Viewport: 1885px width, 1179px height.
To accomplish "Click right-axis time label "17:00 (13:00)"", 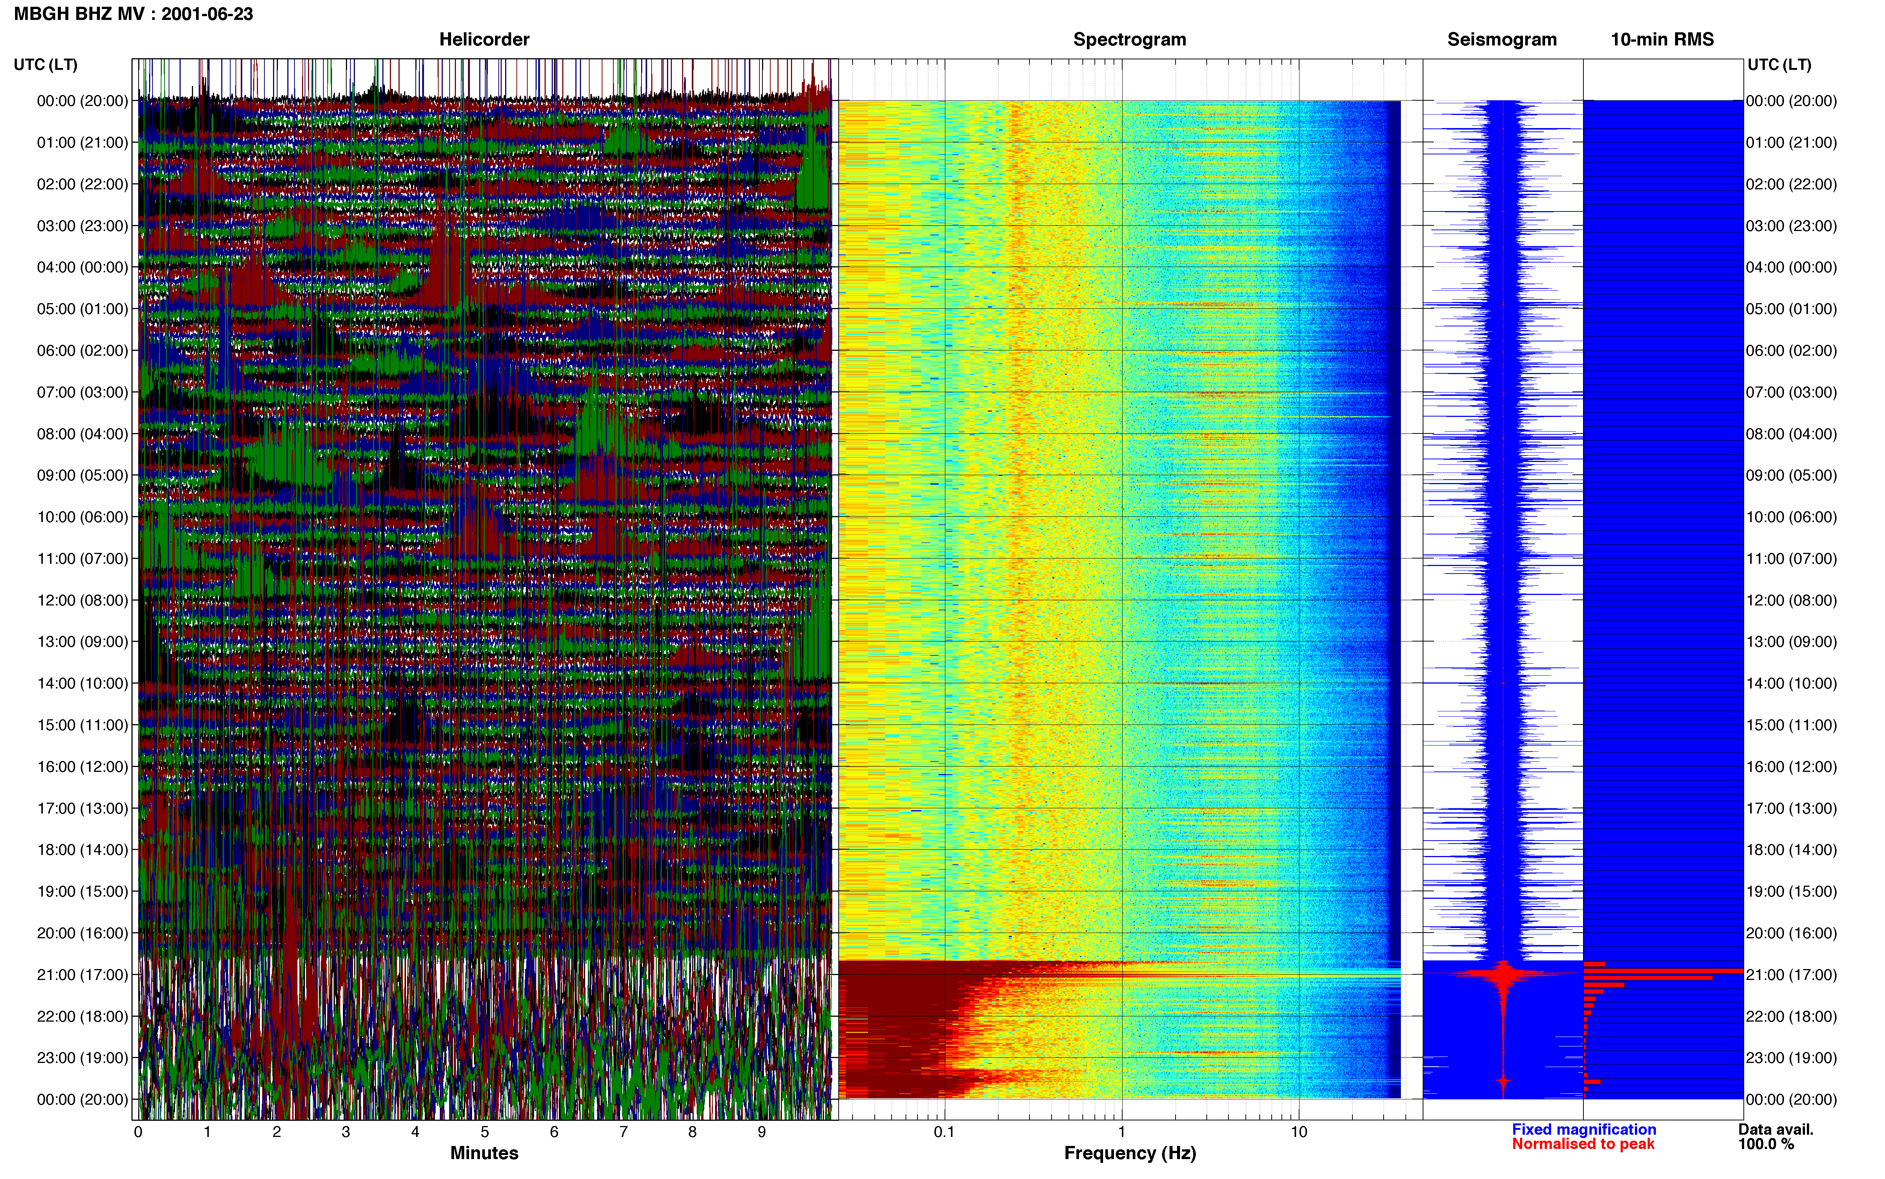I will (x=1791, y=809).
